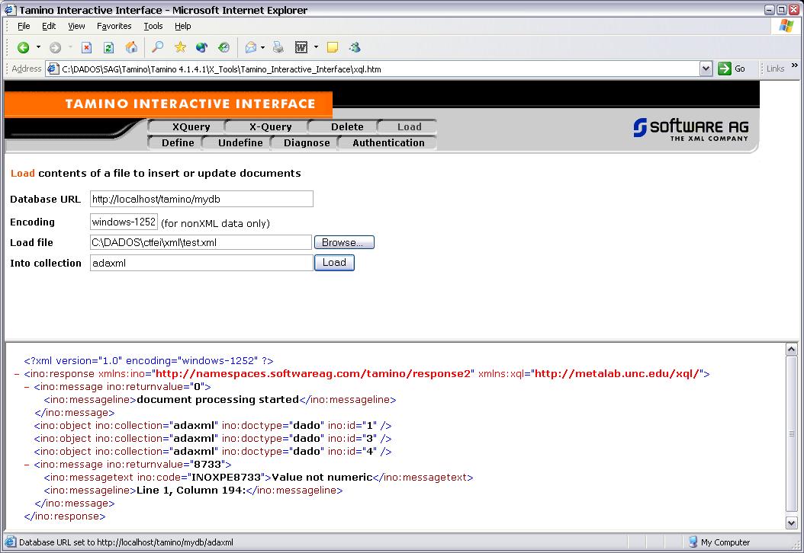Expand the address bar dropdown

pyautogui.click(x=706, y=69)
